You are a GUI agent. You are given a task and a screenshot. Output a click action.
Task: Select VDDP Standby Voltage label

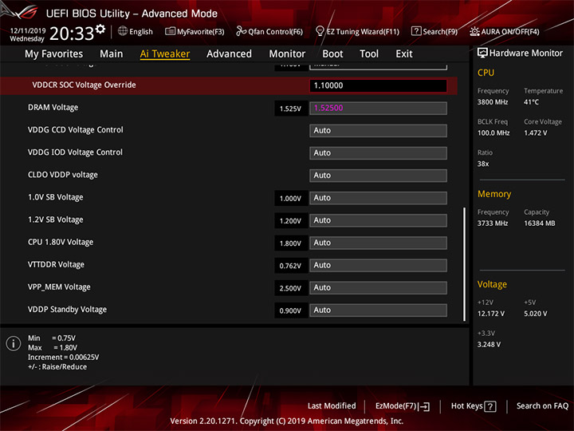tap(67, 310)
